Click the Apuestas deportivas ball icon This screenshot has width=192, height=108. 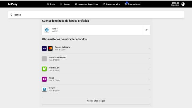[76, 4]
